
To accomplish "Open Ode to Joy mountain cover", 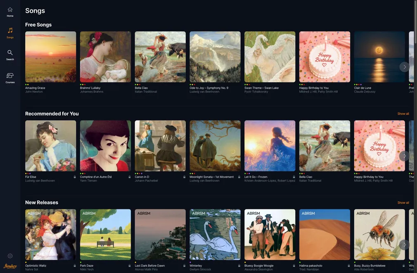I will pos(215,57).
